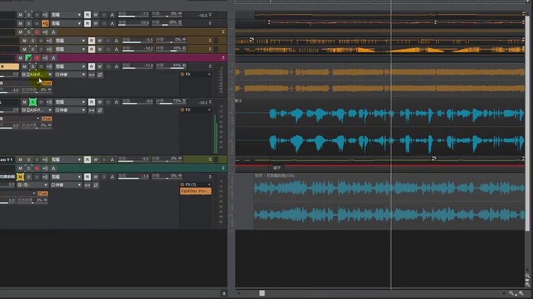
Task: Open the edit filter dropdown on Bass Y 1
Action: coord(66,159)
